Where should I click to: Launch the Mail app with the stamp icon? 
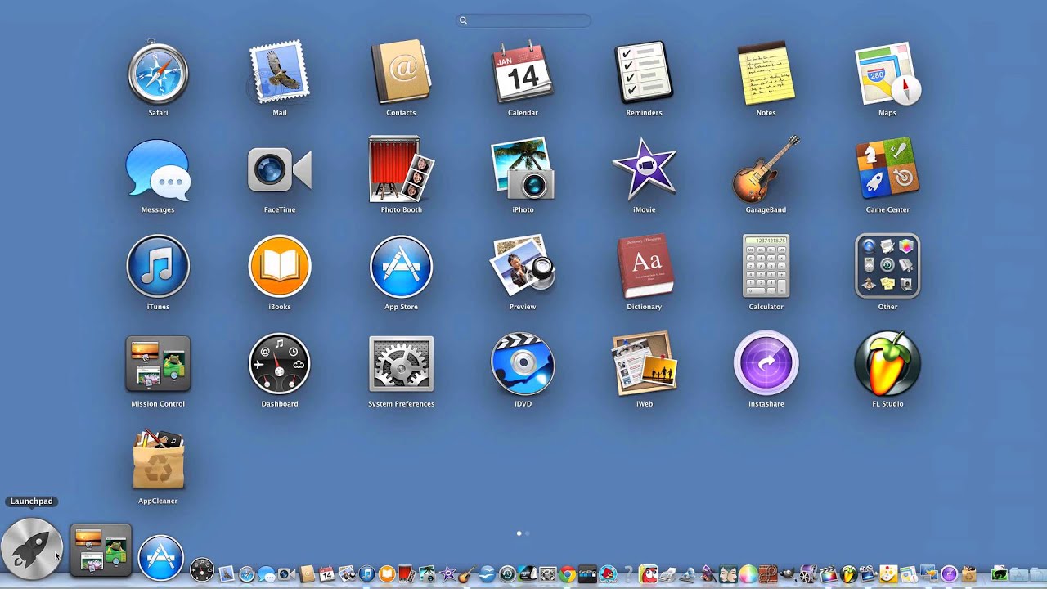(x=280, y=72)
